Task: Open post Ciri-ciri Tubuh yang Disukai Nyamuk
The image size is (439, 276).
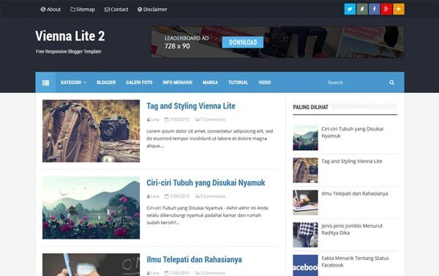Action: 206,183
